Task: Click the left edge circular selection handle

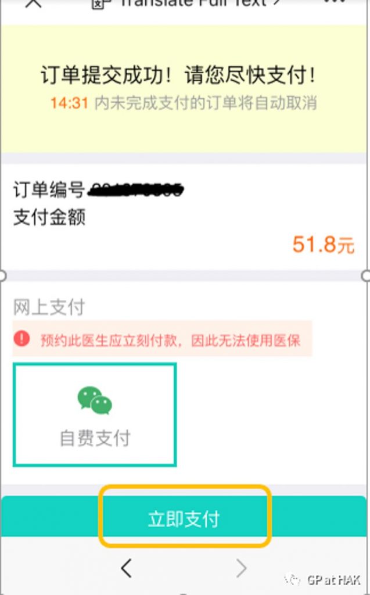Action: click(x=2, y=276)
